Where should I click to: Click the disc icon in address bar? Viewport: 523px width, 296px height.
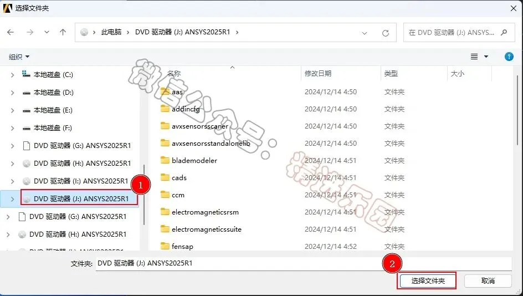pos(84,32)
